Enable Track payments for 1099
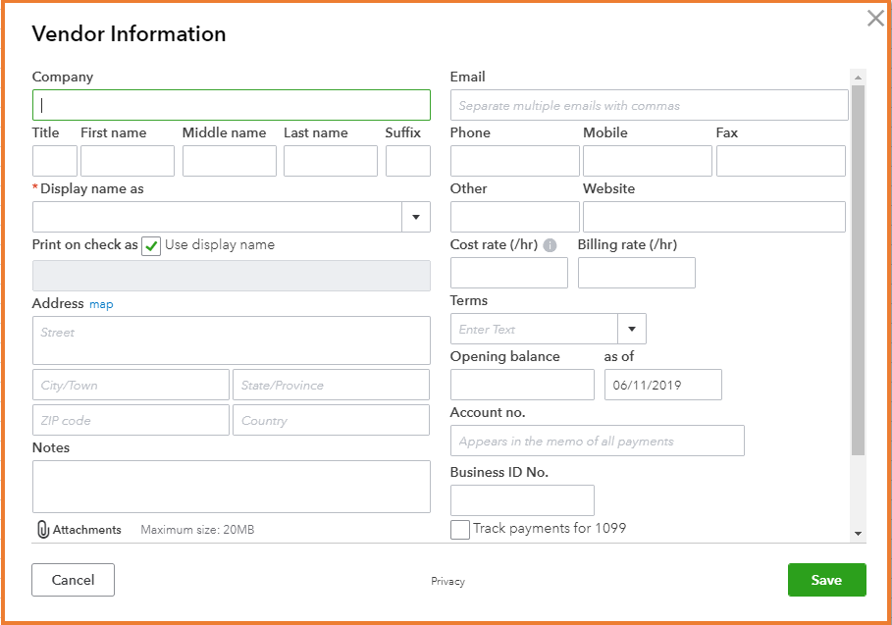The image size is (892, 625). (460, 530)
